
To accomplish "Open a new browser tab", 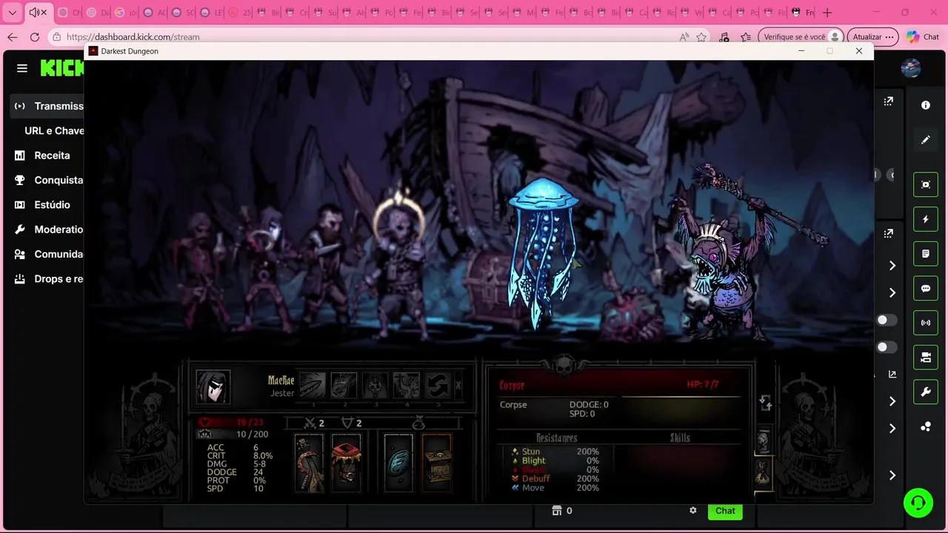I will point(827,13).
